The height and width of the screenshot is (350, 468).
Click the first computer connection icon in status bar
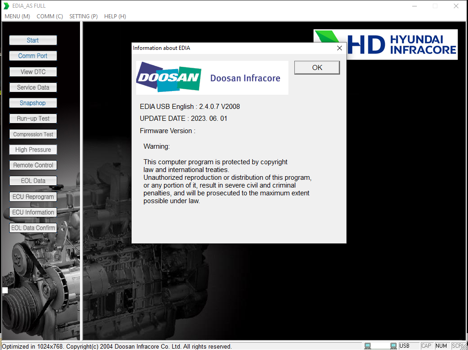tap(368, 346)
